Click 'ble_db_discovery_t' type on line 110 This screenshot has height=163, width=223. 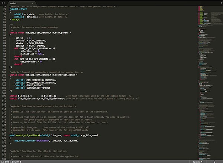[29, 98]
